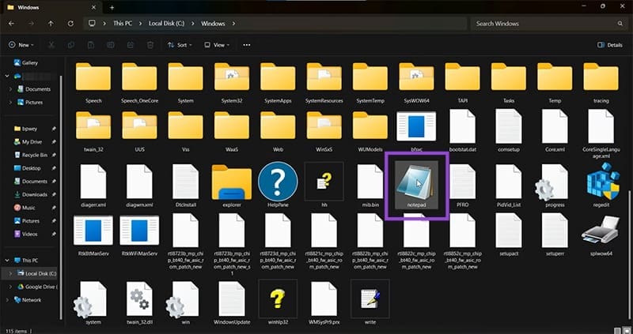Open the regedit registry editor icon
The width and height of the screenshot is (633, 334).
603,181
